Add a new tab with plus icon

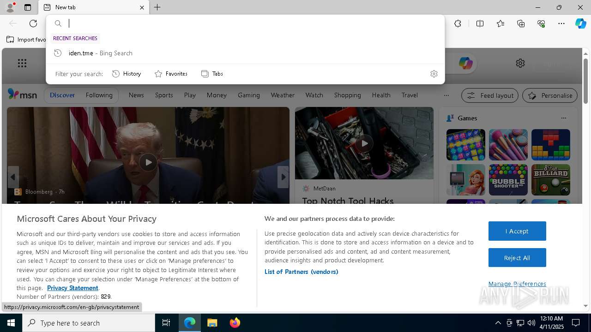point(157,7)
